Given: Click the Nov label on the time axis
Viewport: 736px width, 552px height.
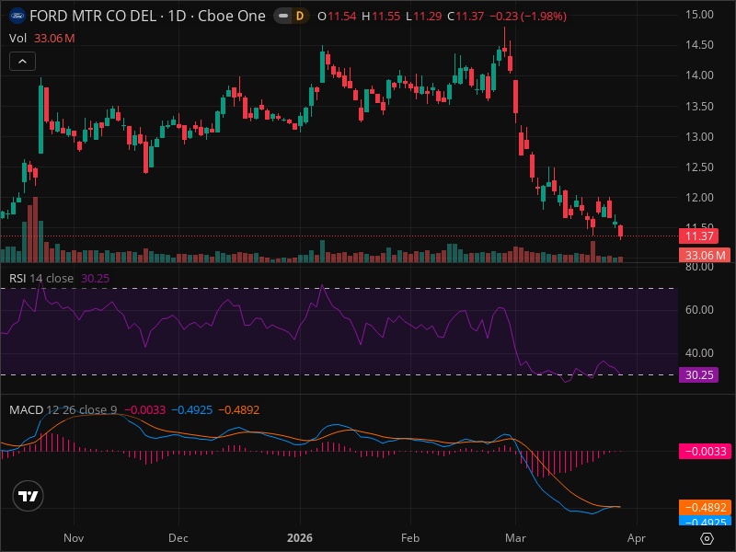Looking at the screenshot, I should coord(74,538).
